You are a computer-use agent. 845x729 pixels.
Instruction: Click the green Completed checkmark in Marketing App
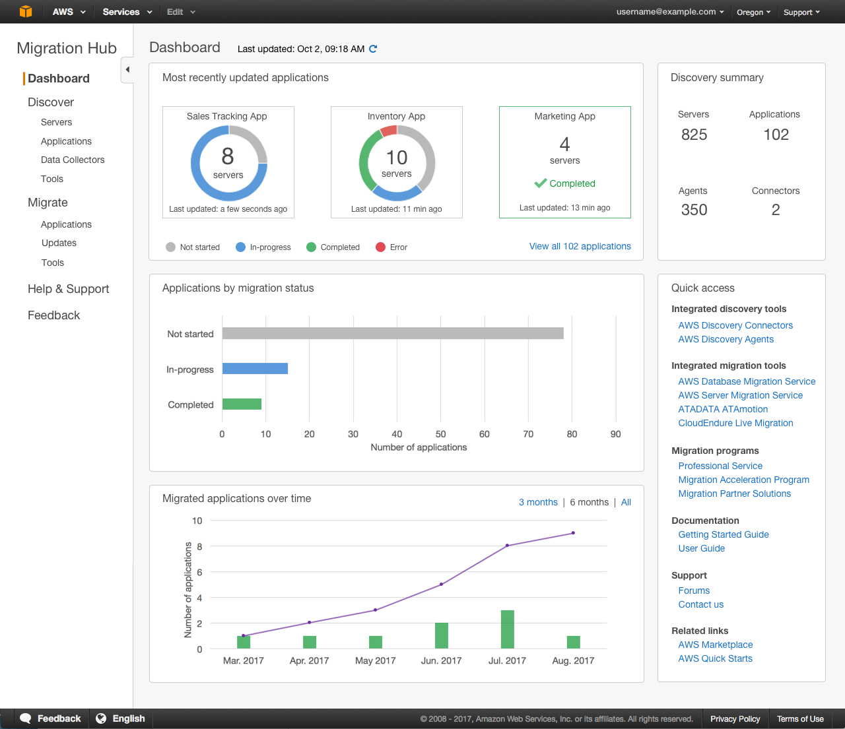click(540, 183)
